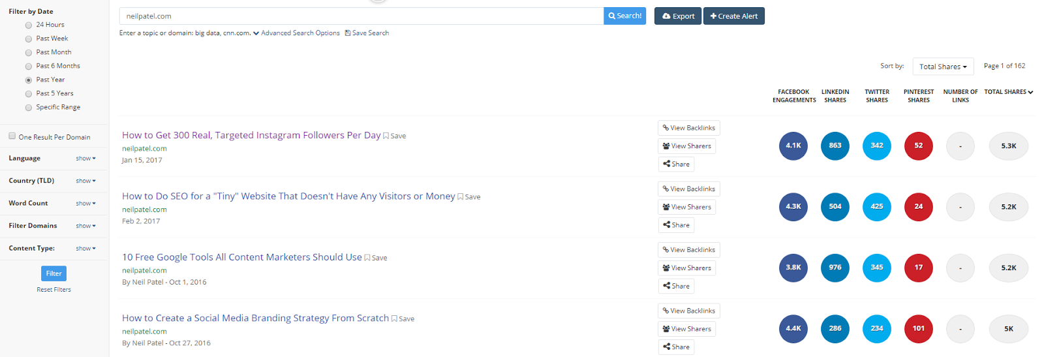Save the Tiny Website SEO article

click(x=469, y=196)
